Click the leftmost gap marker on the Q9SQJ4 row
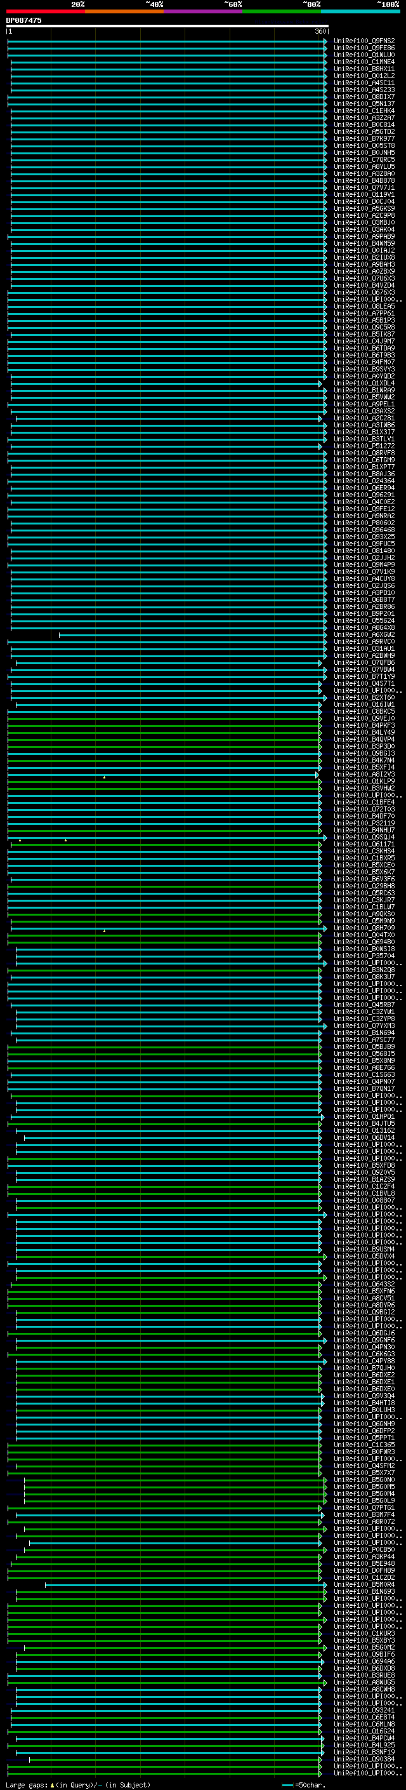The image size is (406, 1790). click(x=20, y=840)
